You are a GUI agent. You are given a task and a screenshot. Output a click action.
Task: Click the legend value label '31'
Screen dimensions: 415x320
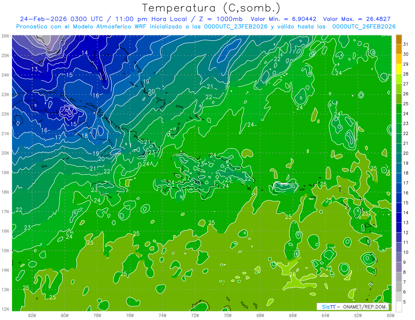(x=406, y=44)
